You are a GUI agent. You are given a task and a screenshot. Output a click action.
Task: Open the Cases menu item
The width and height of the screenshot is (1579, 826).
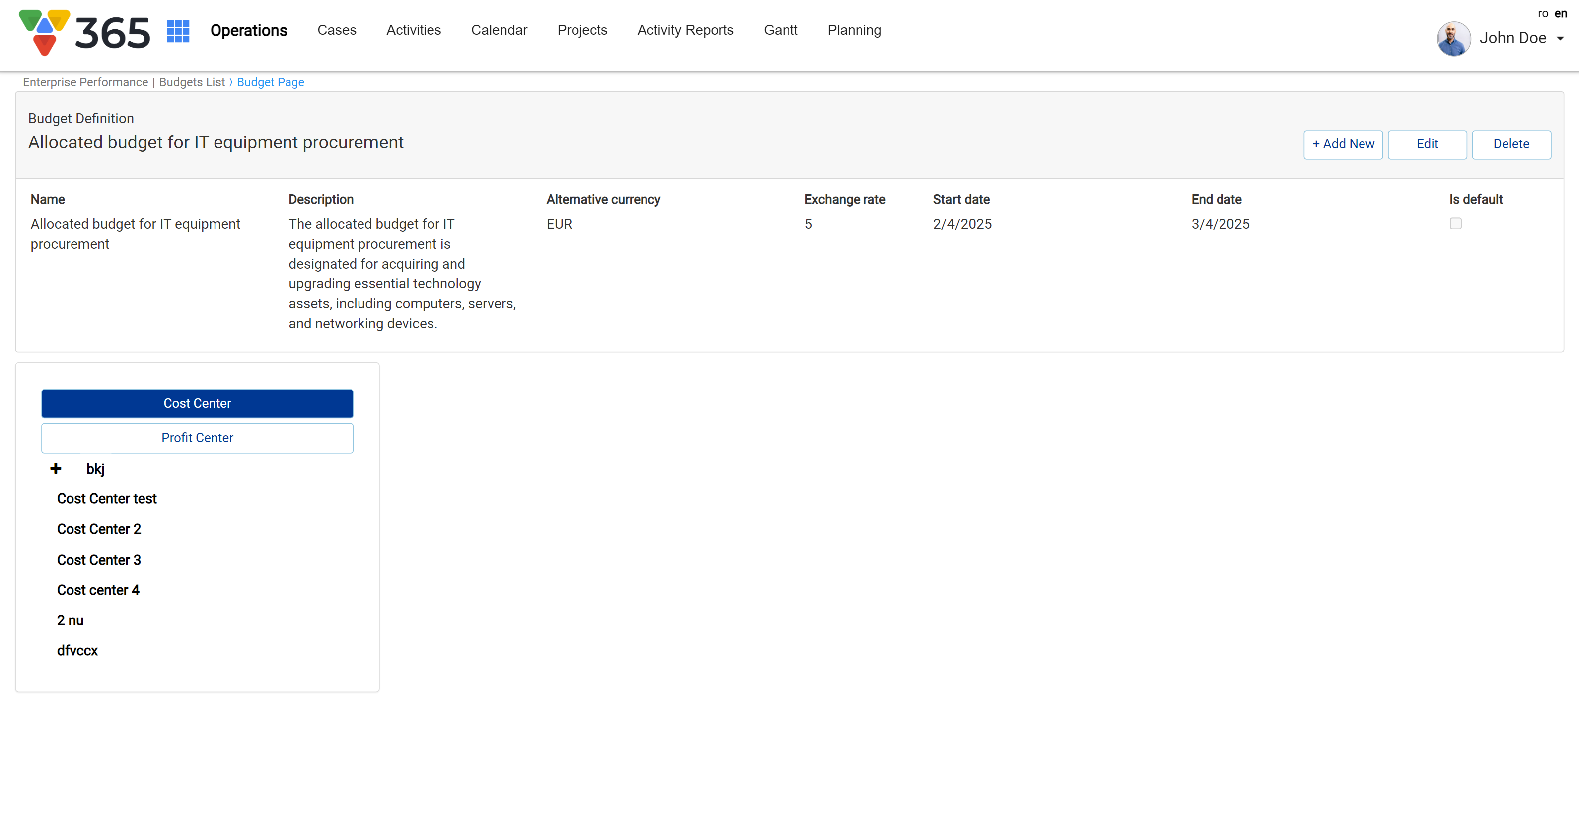[x=337, y=30]
